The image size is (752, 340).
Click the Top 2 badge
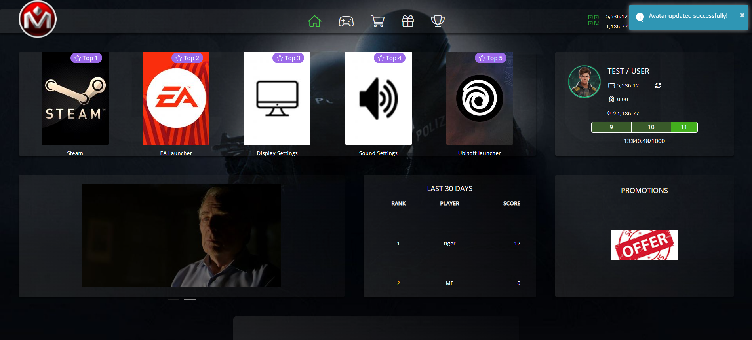(187, 58)
